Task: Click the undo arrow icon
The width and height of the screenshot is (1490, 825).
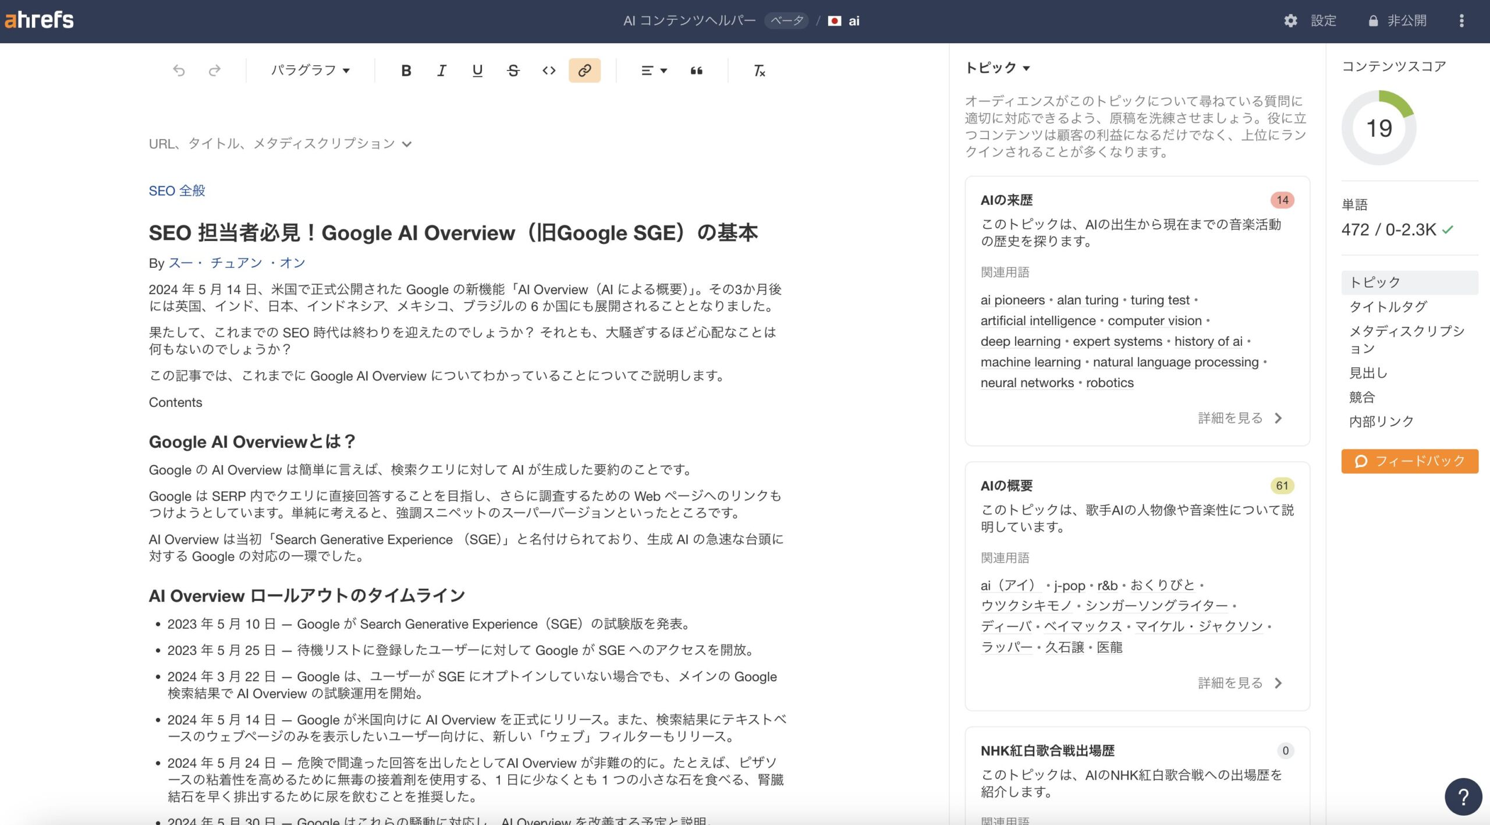Action: tap(179, 70)
